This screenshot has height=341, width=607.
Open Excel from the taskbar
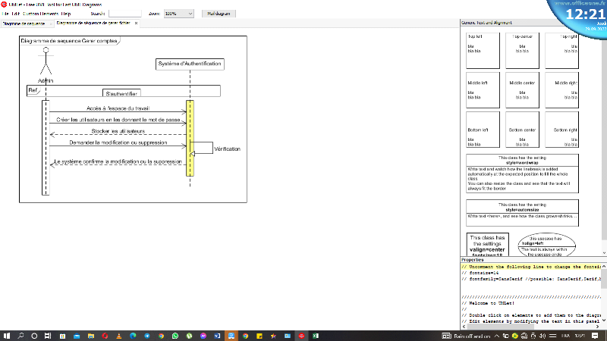(x=316, y=335)
